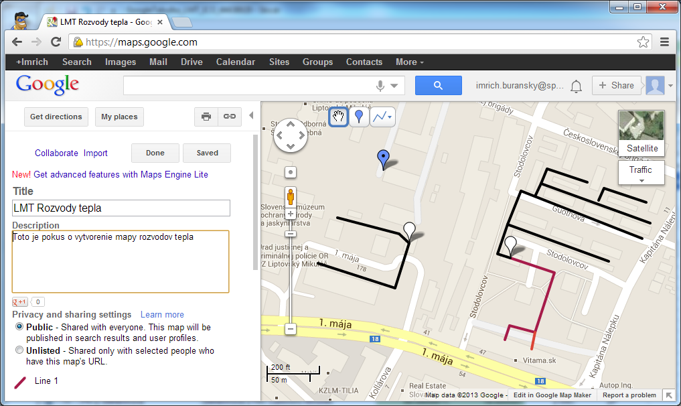Image resolution: width=681 pixels, height=406 pixels.
Task: Open Maps Engine Lite advanced features link
Action: [x=121, y=174]
